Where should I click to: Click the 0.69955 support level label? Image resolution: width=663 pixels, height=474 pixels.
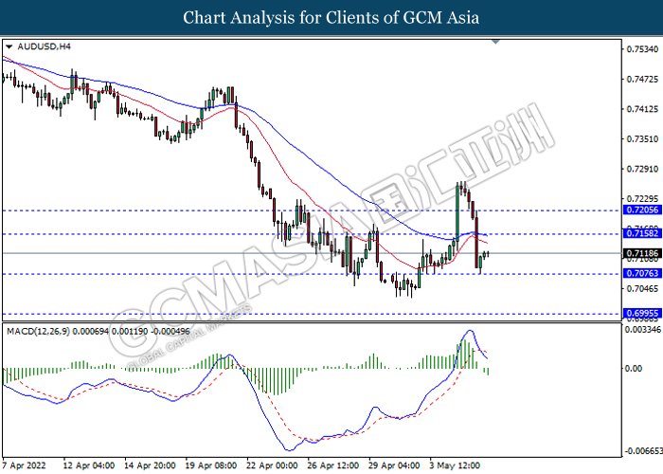642,314
